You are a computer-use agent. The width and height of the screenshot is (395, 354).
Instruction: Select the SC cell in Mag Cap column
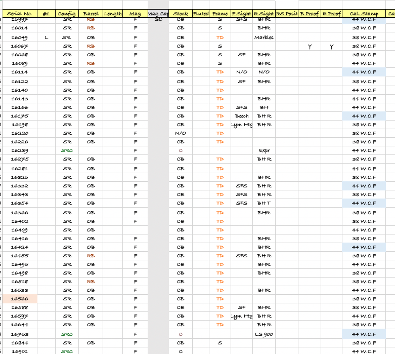pos(158,19)
